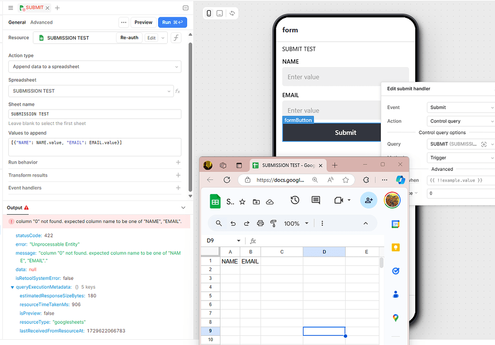Rotate the device preview orientation
This screenshot has height=345, width=495.
pyautogui.click(x=231, y=13)
